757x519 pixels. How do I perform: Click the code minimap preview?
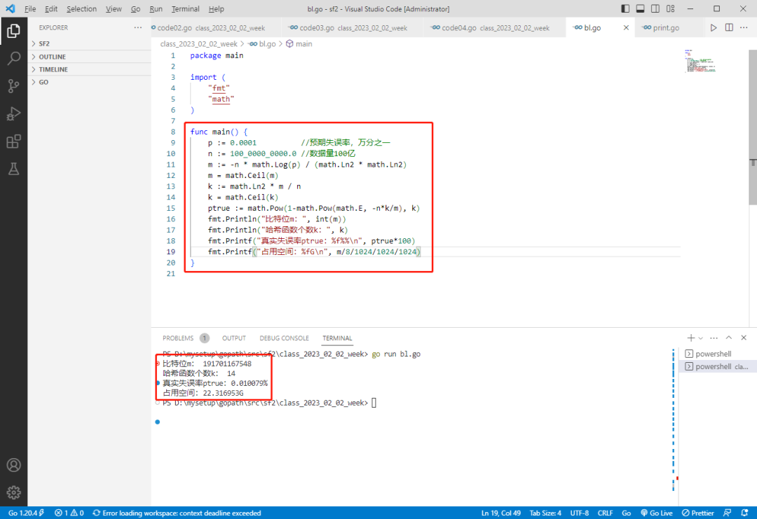click(700, 61)
